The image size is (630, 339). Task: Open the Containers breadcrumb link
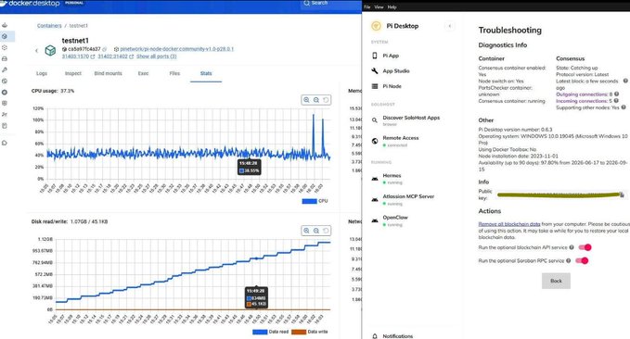click(49, 26)
